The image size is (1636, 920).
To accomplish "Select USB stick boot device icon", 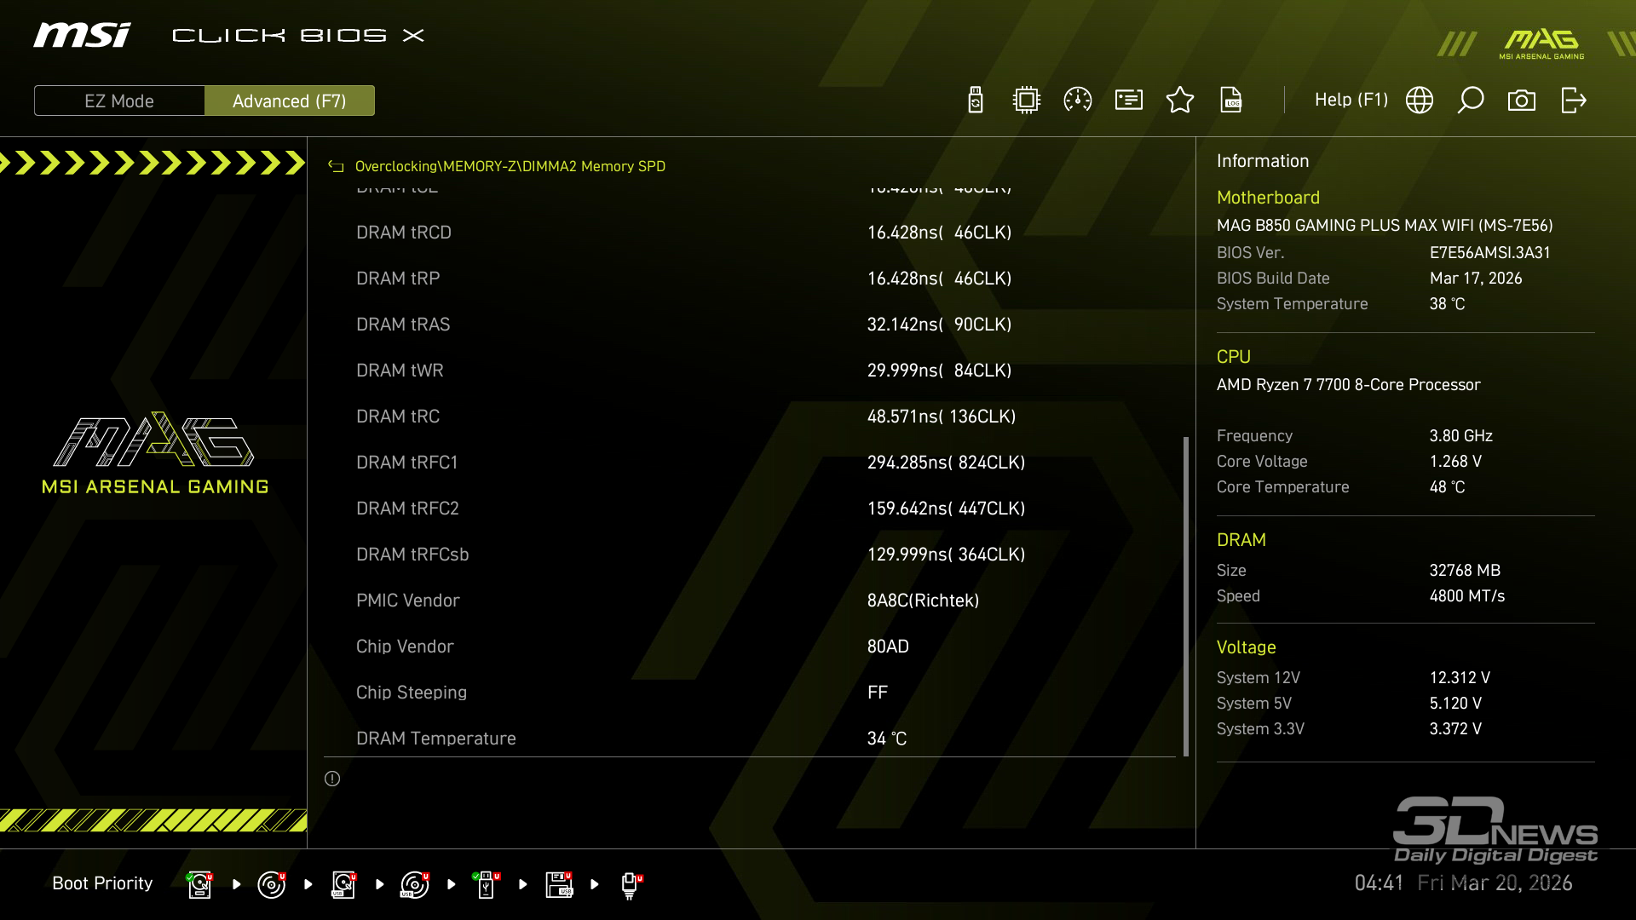I will (486, 884).
